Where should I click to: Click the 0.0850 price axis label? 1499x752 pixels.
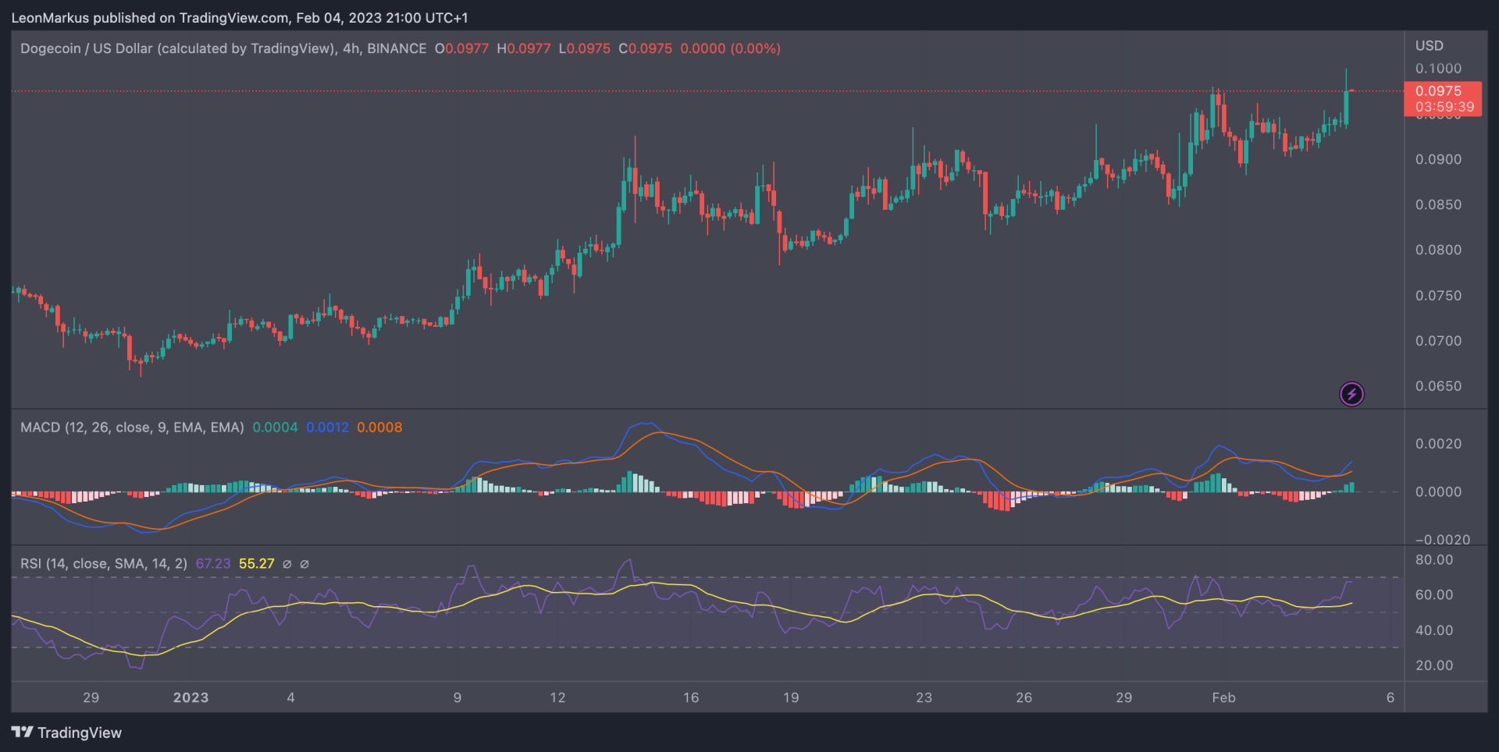(1438, 204)
